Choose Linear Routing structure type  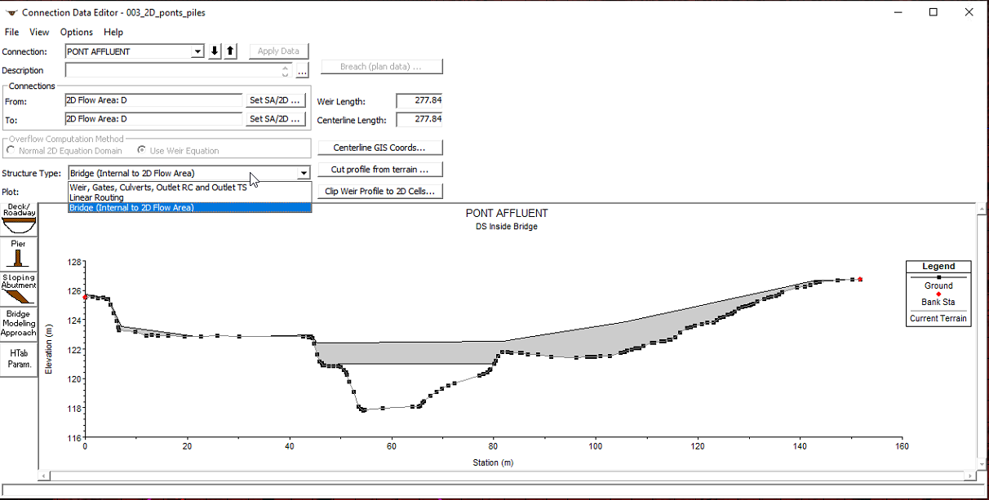pos(97,197)
